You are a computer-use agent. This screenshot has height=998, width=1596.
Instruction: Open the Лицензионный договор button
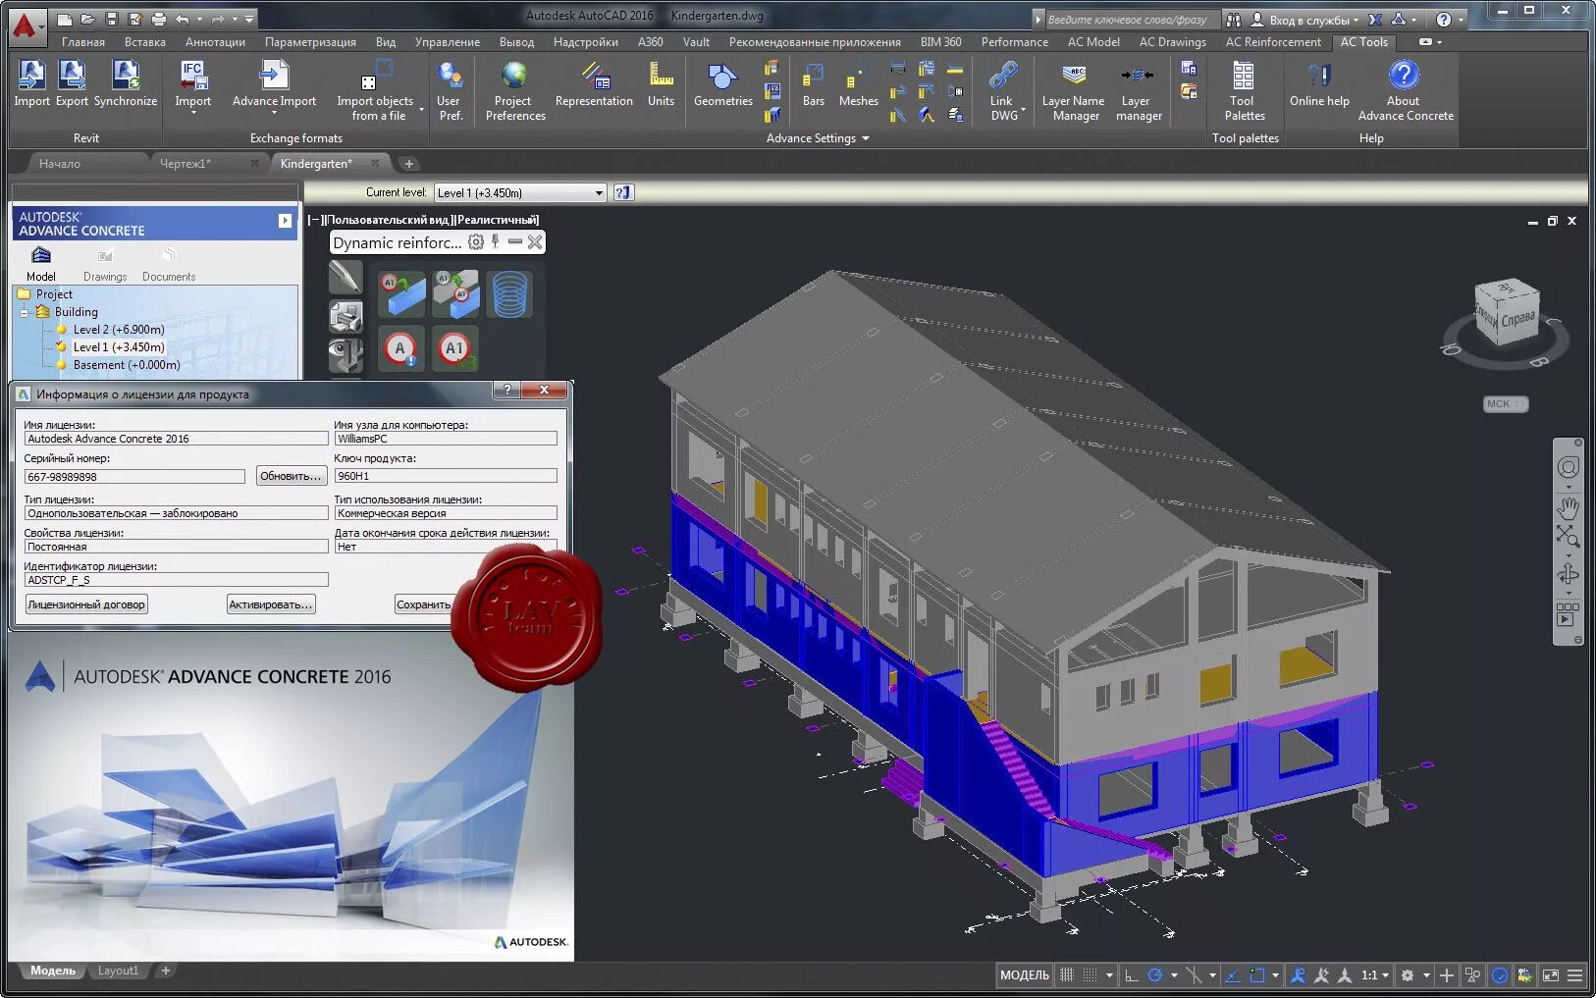86,604
